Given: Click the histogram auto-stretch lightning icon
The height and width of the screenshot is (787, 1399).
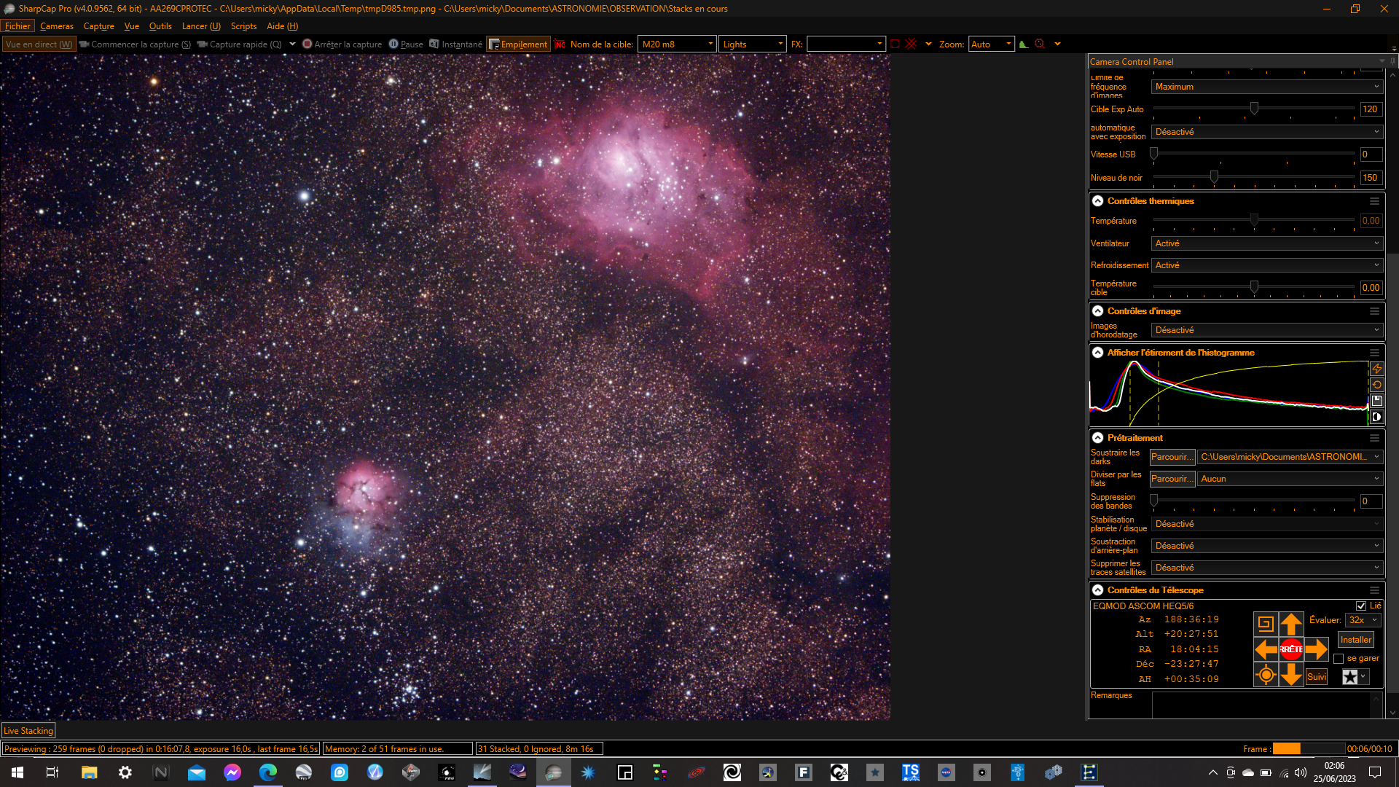Looking at the screenshot, I should click(1376, 369).
